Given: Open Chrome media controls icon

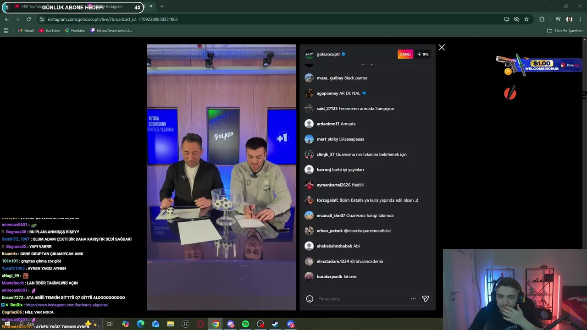Looking at the screenshot, I should 558,19.
